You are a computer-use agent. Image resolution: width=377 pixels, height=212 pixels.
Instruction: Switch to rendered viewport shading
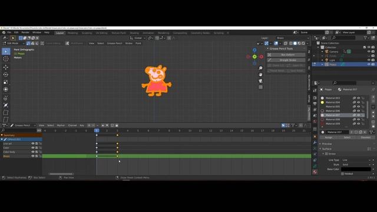point(303,43)
